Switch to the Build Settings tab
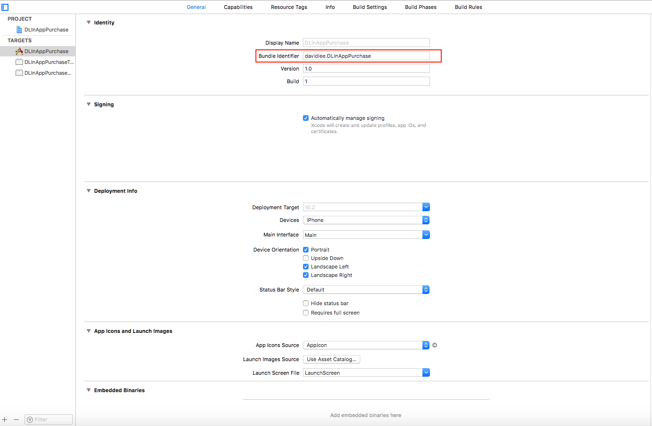The height and width of the screenshot is (426, 652). (370, 7)
